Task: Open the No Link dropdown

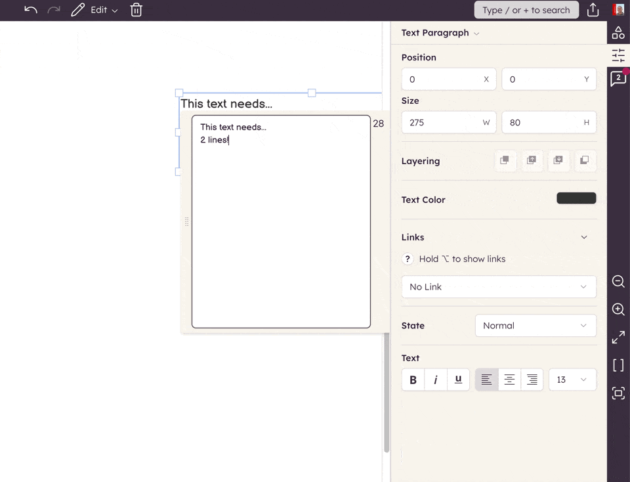Action: pos(499,287)
